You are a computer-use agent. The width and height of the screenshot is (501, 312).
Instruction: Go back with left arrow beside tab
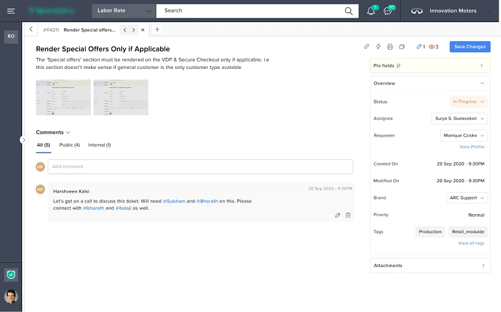31,30
